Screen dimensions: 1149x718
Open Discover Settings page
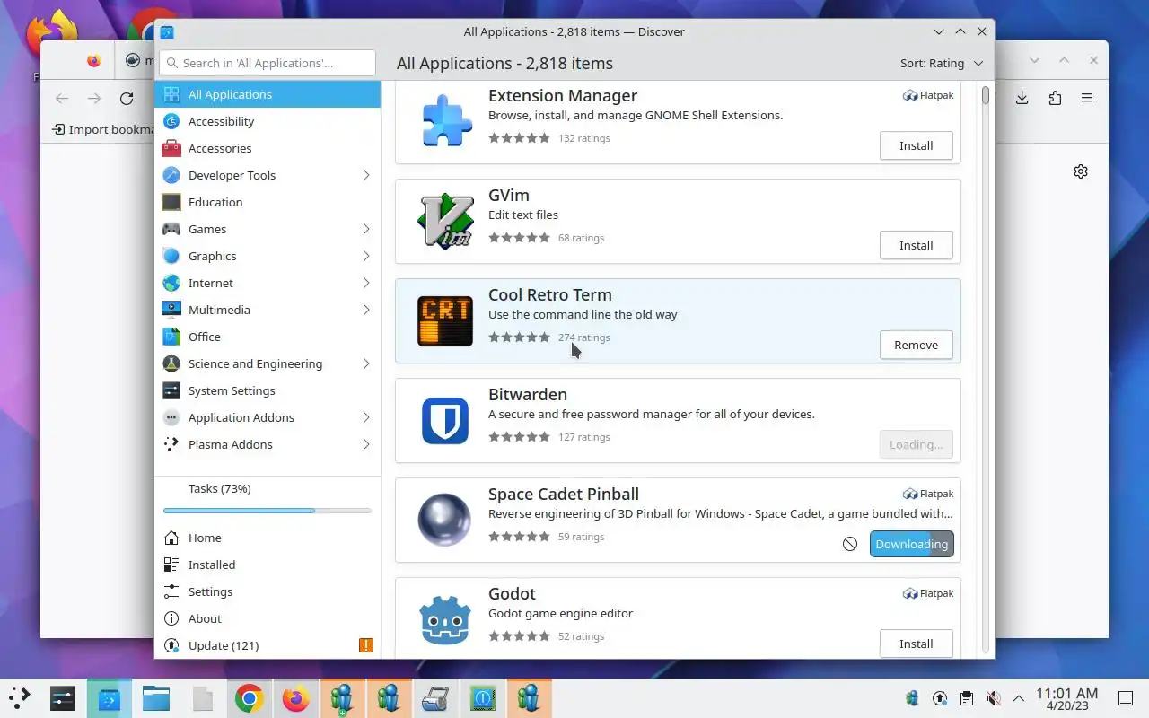268,591
